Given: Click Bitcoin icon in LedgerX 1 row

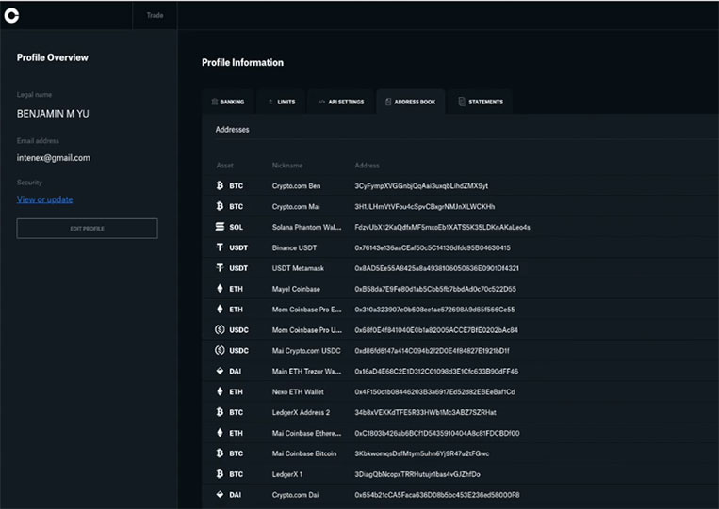Looking at the screenshot, I should coord(220,474).
